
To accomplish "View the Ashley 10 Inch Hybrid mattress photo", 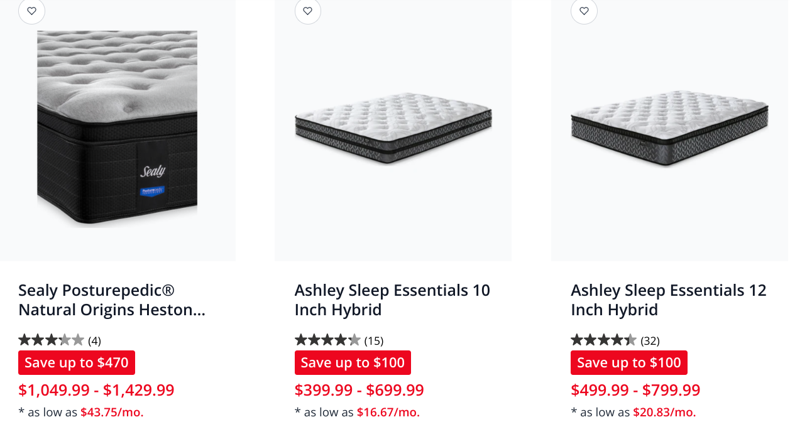I will point(393,129).
